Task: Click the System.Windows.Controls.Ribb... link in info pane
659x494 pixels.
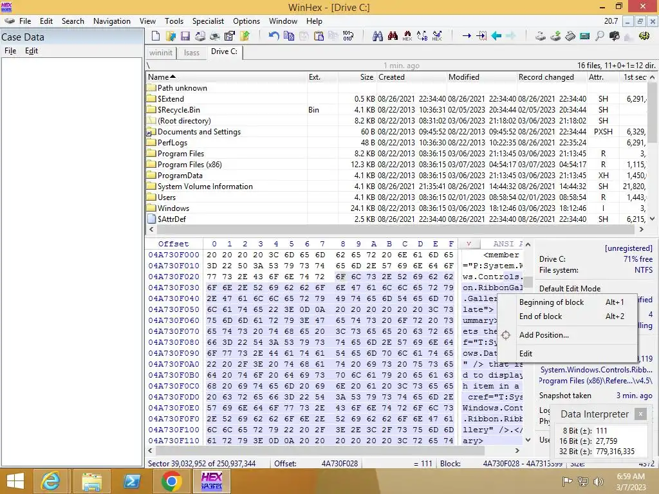Action: pos(596,370)
